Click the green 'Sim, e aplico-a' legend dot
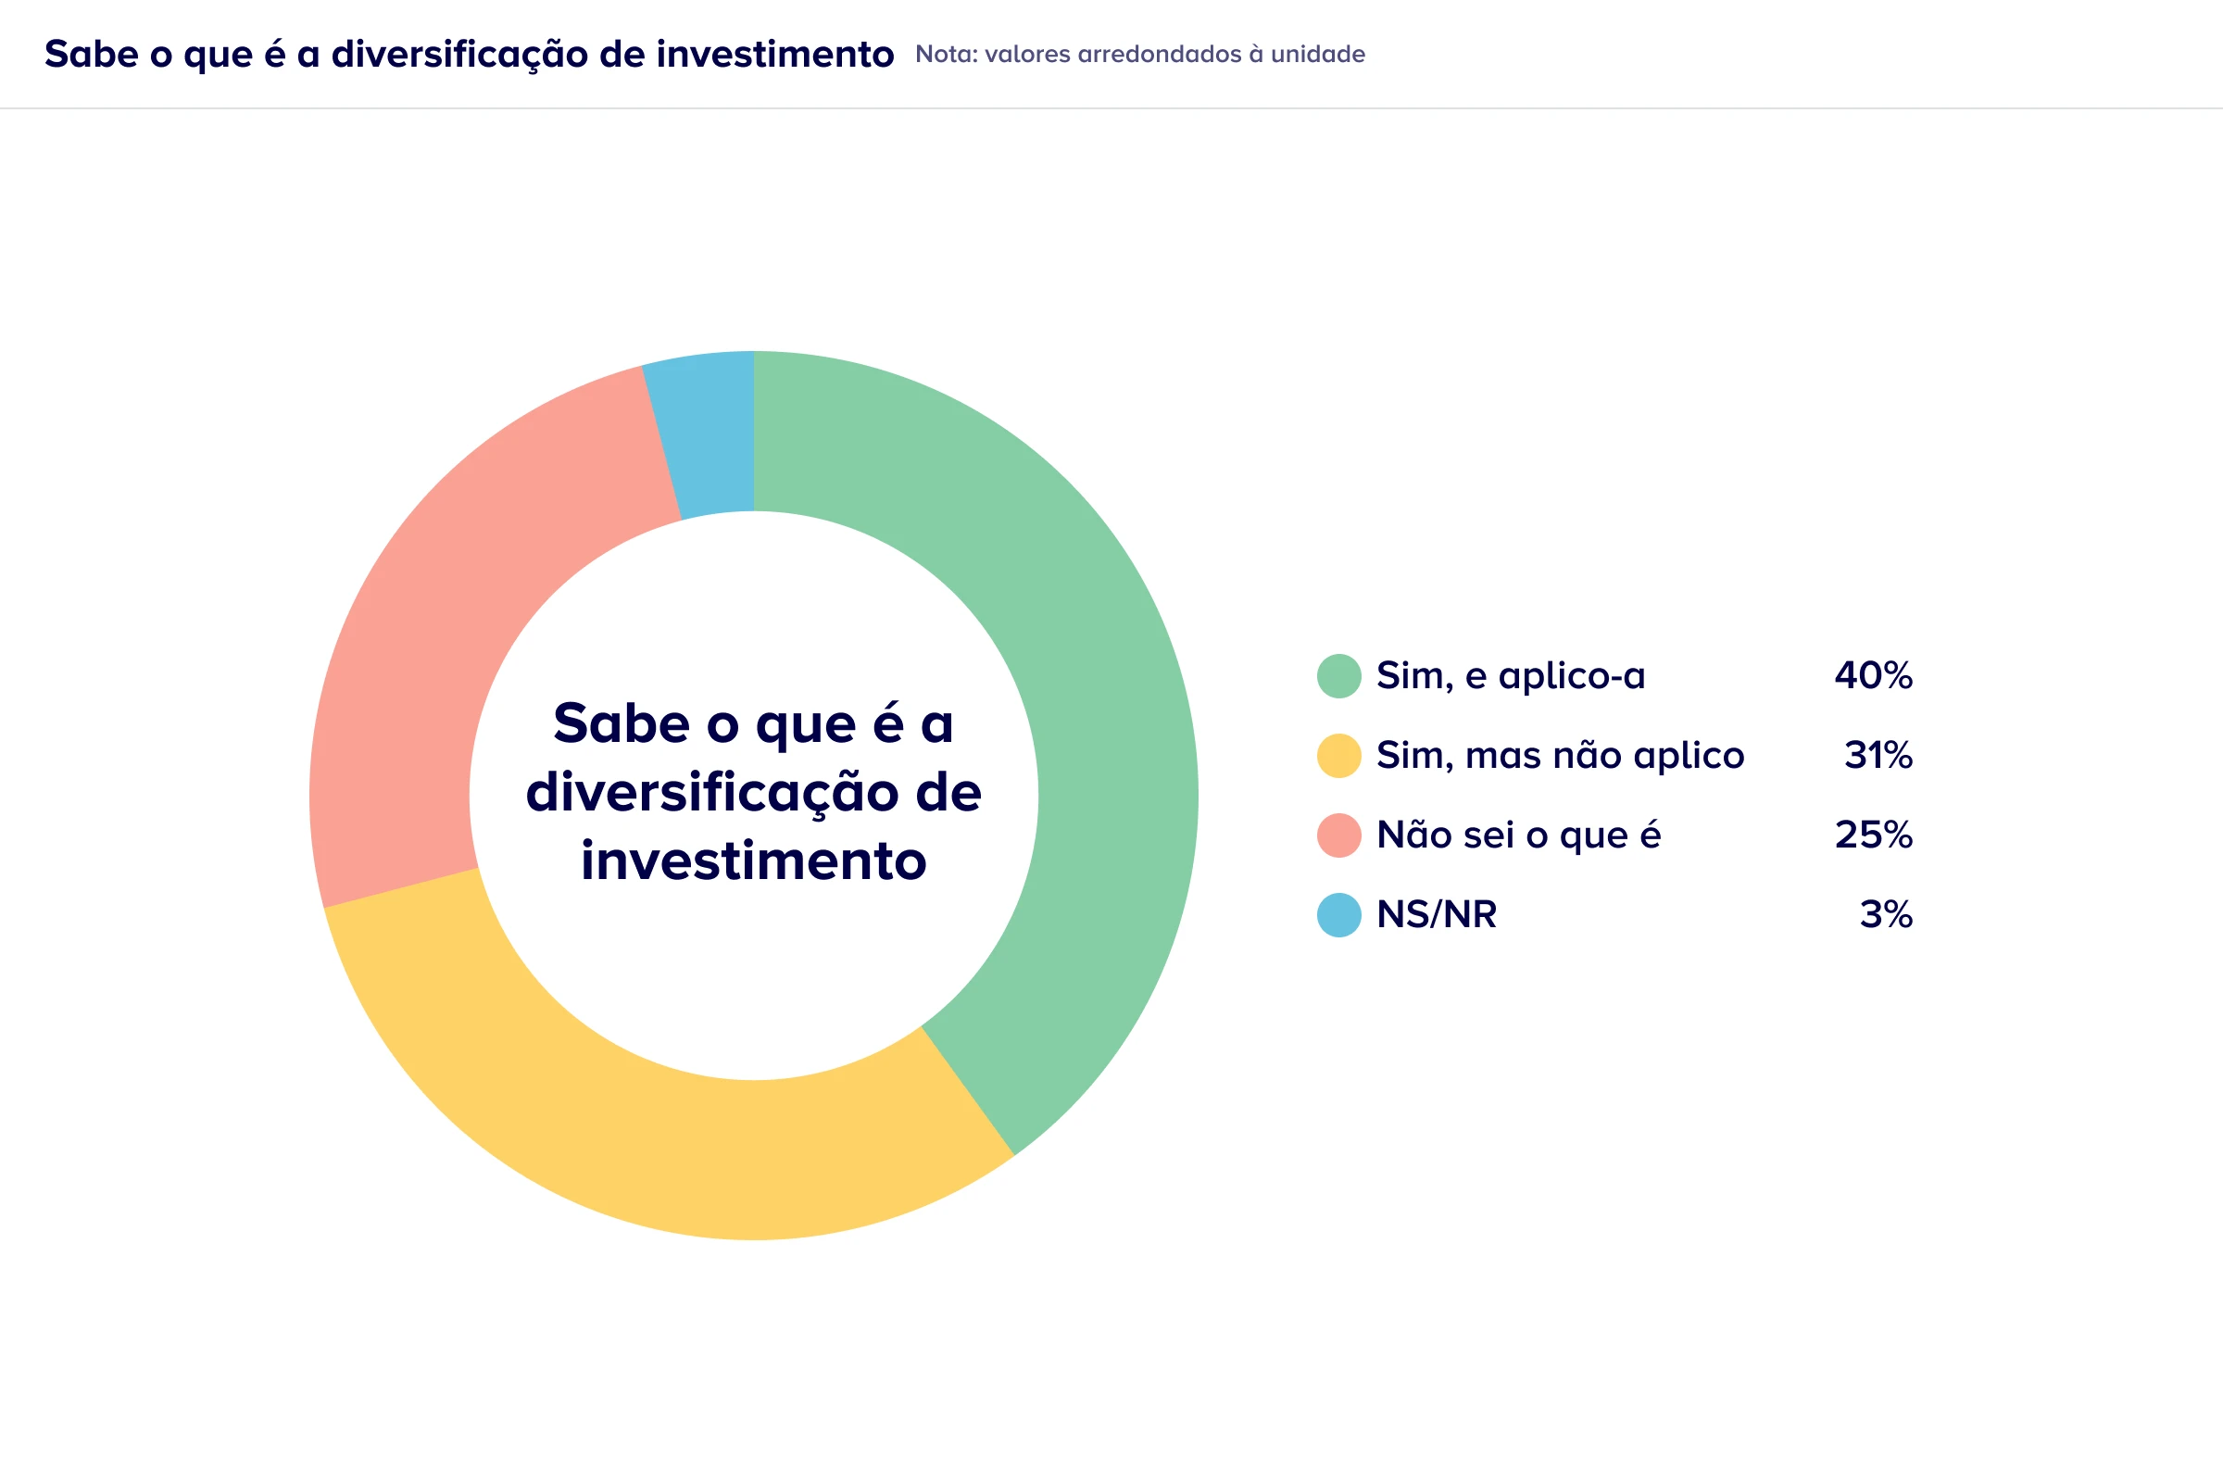Viewport: 2223px width, 1482px height. point(1338,676)
